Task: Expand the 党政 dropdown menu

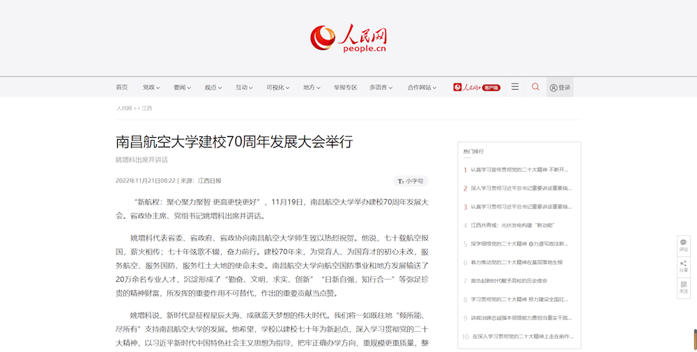Action: [x=151, y=88]
